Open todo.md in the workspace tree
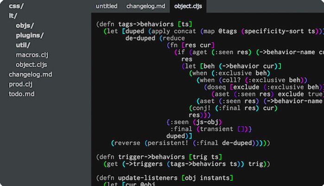Viewport: 324px width, 186px height. (x=21, y=94)
